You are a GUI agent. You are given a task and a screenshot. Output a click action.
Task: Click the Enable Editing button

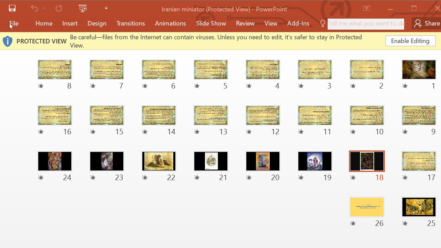click(410, 41)
